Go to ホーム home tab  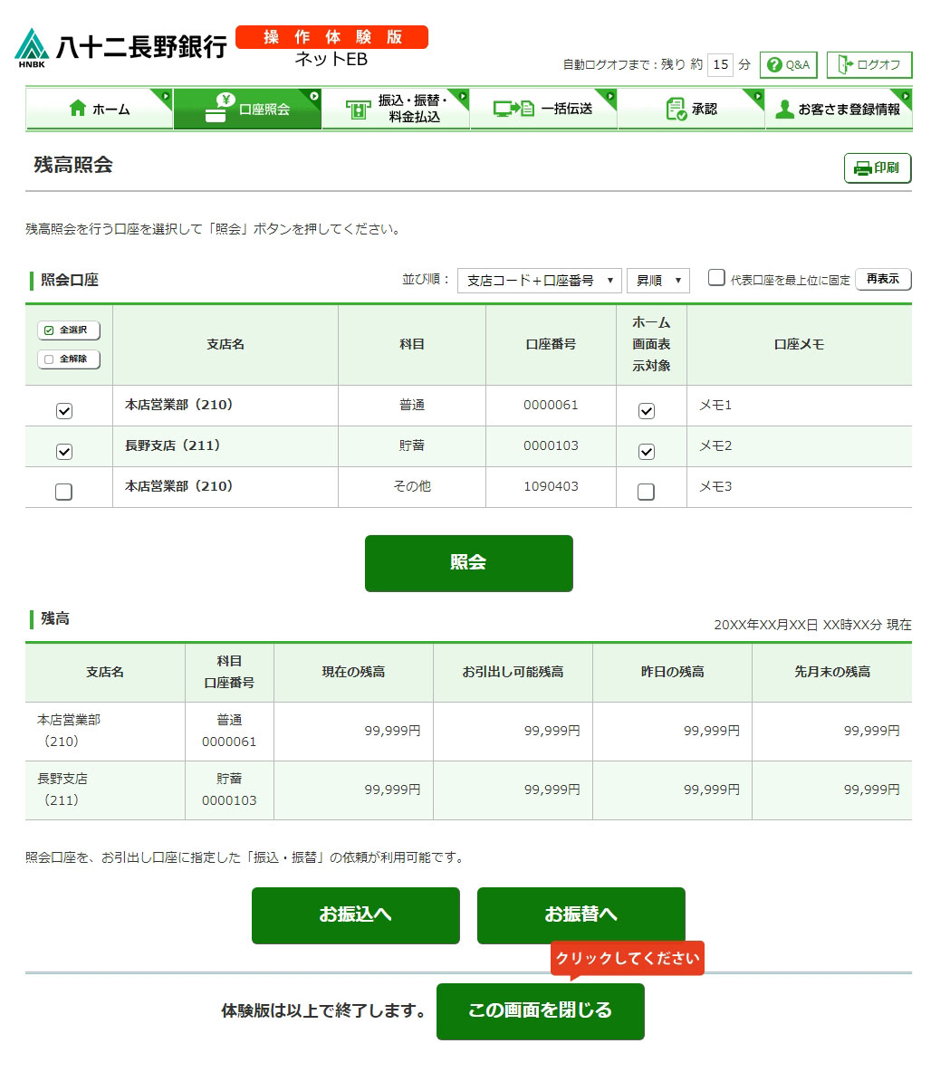coord(99,109)
